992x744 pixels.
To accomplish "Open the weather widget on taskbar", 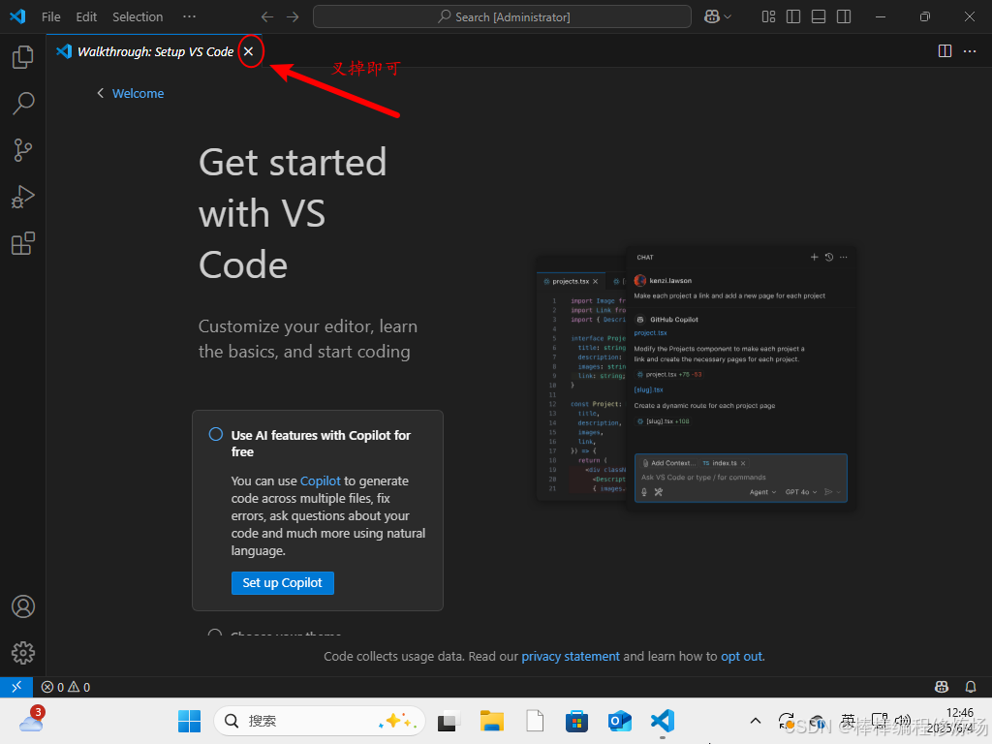I will point(31,720).
